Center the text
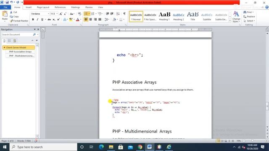This screenshot has height=151, width=269. [91, 20]
